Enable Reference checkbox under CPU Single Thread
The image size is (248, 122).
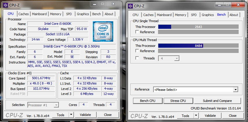tap(137, 32)
